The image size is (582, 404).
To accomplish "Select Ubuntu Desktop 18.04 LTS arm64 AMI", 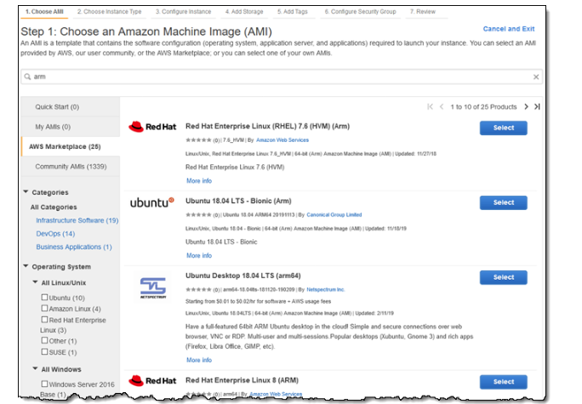I will (x=504, y=277).
